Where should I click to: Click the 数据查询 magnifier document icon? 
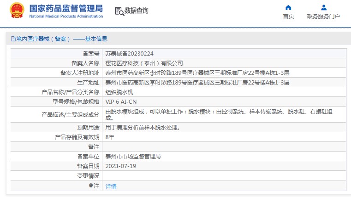pos(119,11)
